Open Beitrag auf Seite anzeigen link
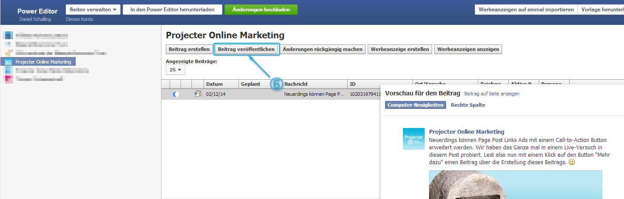The image size is (624, 199). [492, 94]
